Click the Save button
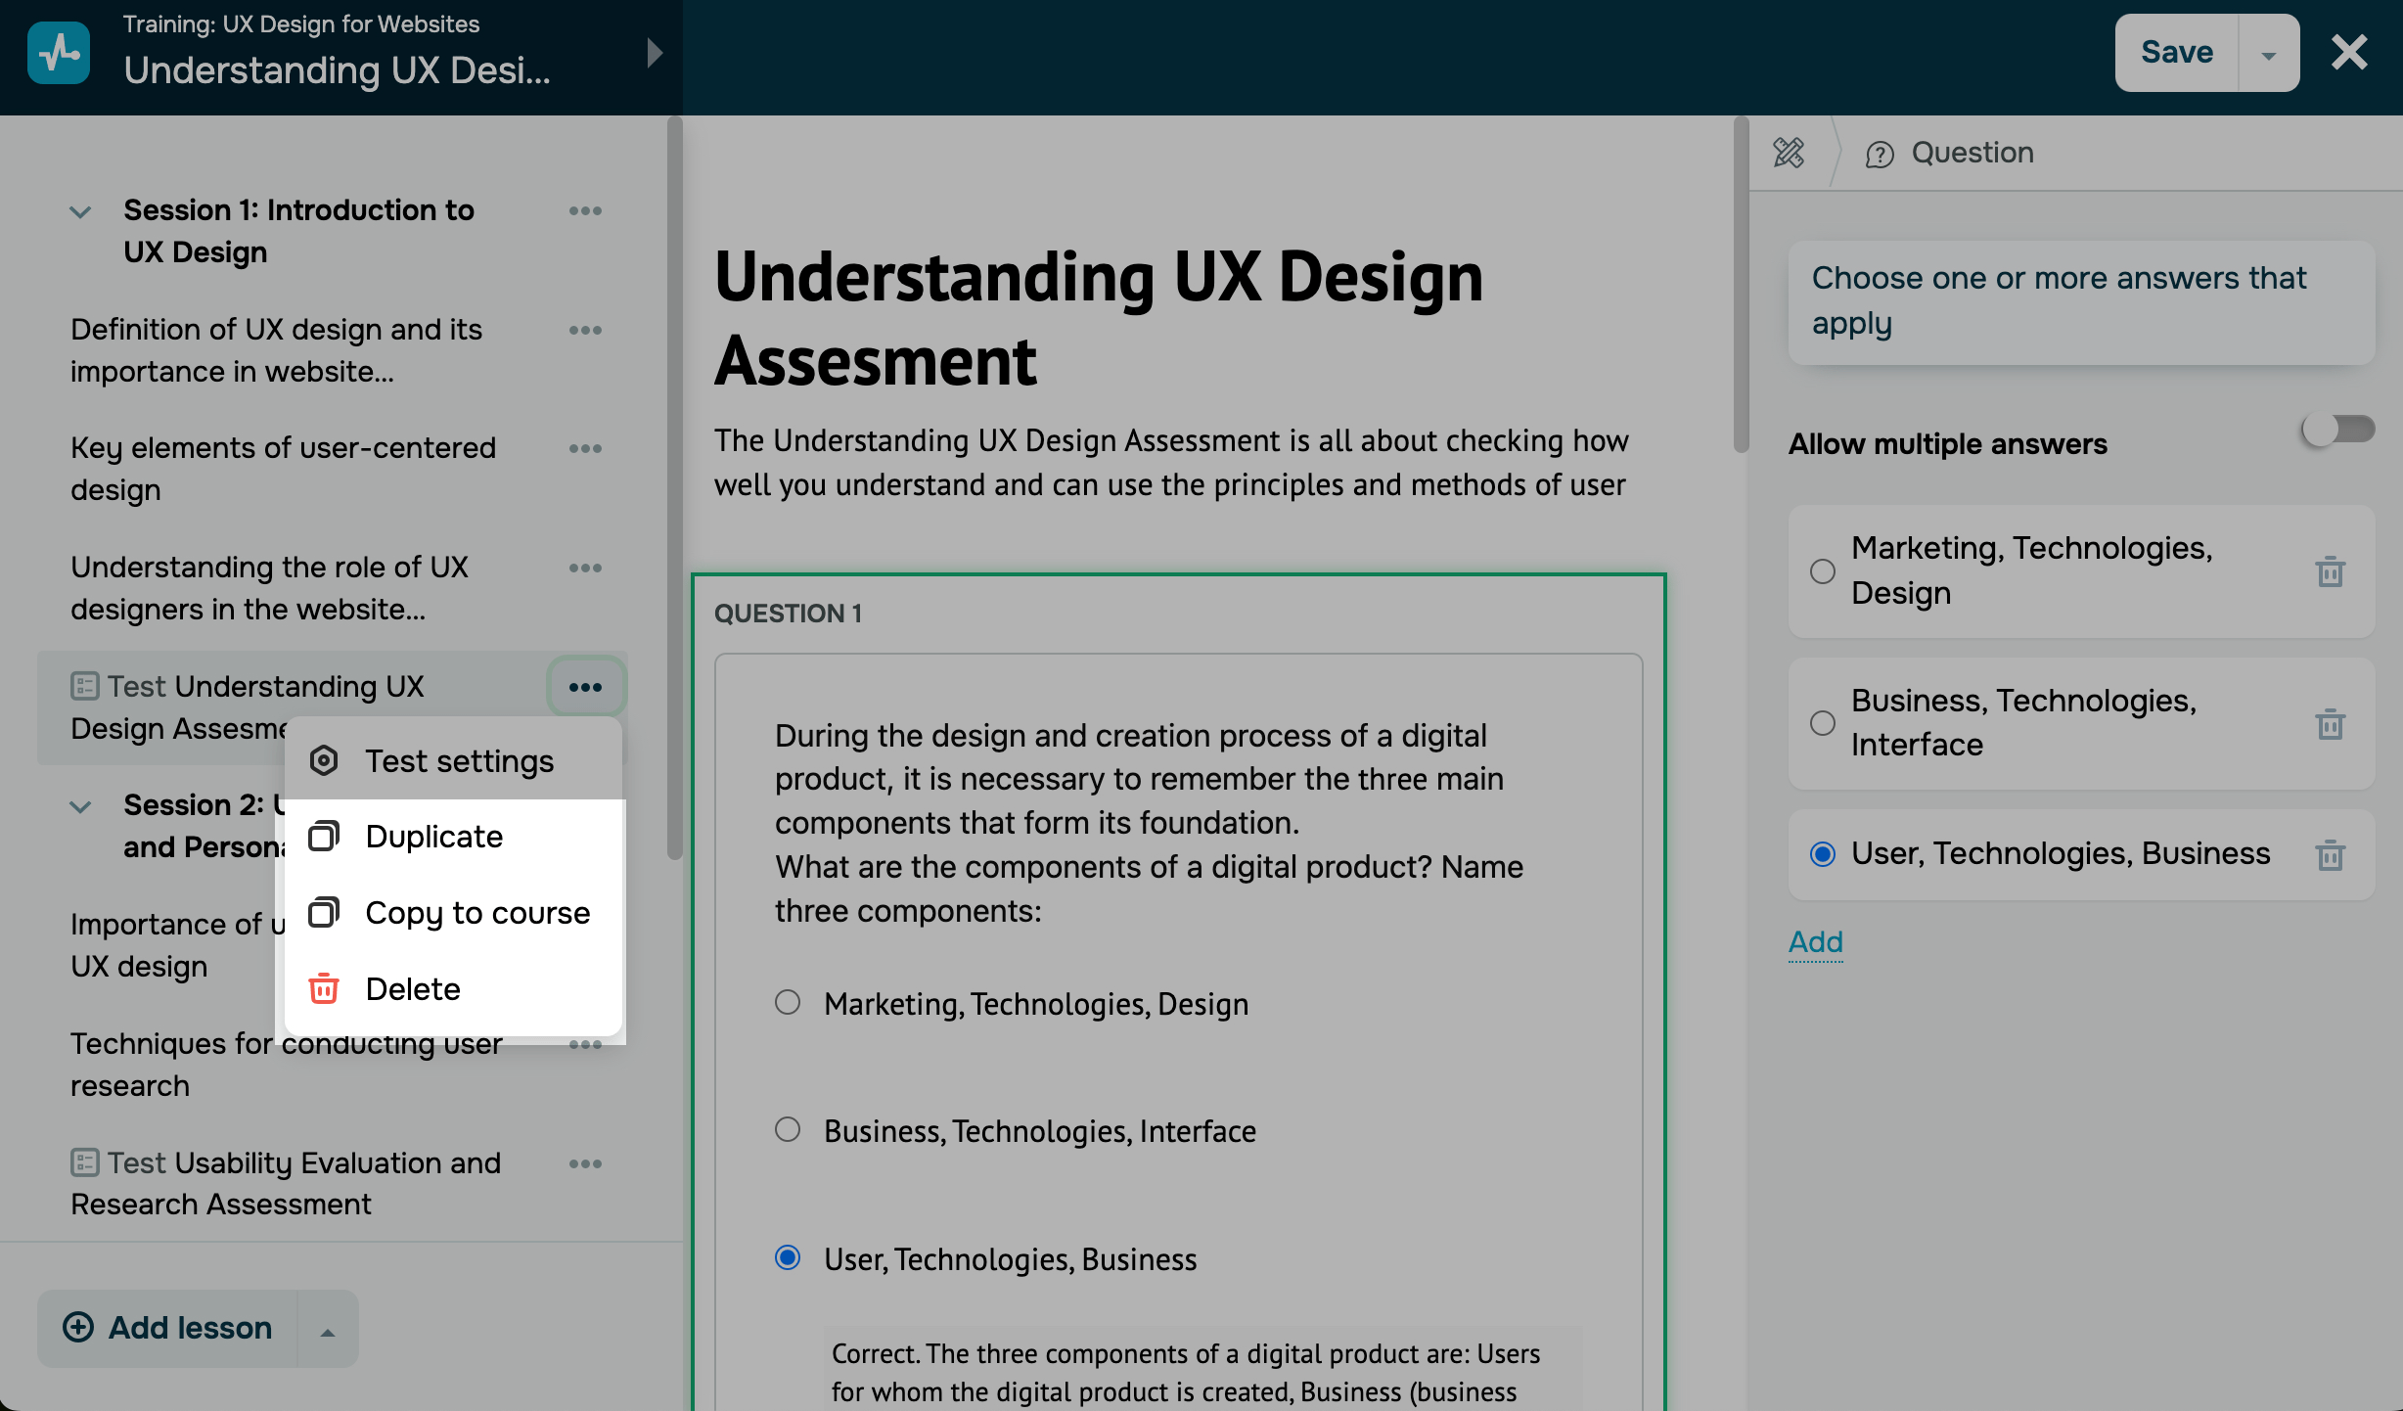The height and width of the screenshot is (1411, 2403). coord(2177,53)
